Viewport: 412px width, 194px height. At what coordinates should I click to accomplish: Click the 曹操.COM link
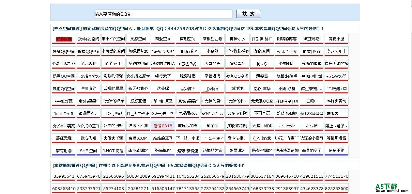(x=138, y=138)
